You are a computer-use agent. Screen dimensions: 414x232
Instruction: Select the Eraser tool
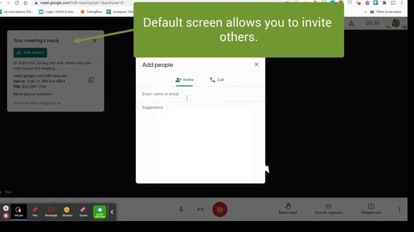[x=83, y=212]
